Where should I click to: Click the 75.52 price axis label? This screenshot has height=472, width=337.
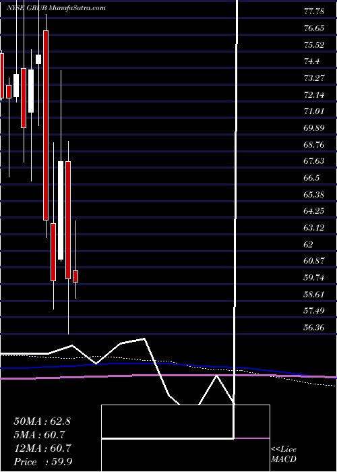315,45
